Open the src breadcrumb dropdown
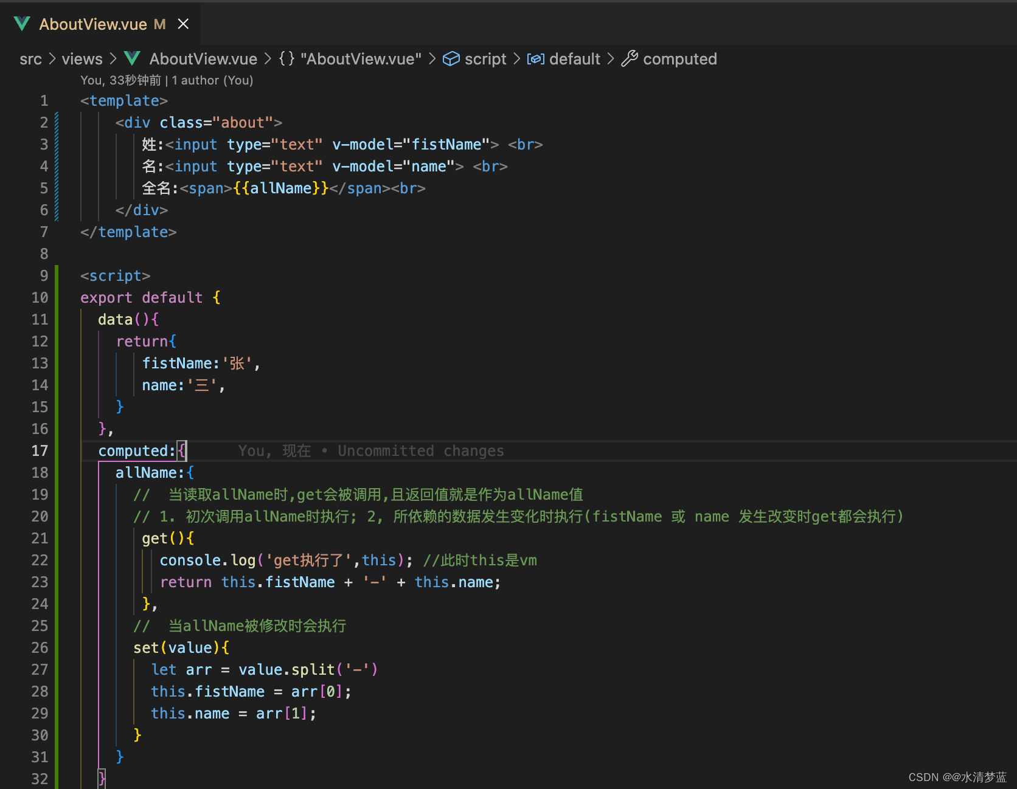The image size is (1017, 789). (x=30, y=58)
